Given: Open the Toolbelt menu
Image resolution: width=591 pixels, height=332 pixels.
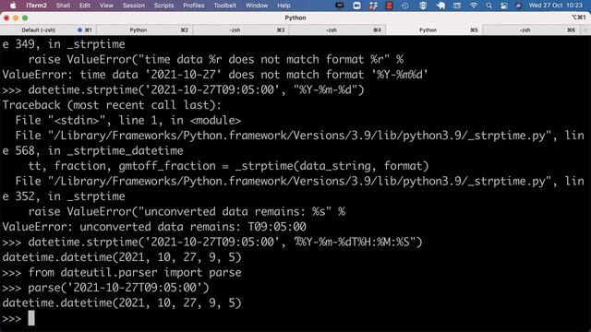Looking at the screenshot, I should [x=224, y=6].
